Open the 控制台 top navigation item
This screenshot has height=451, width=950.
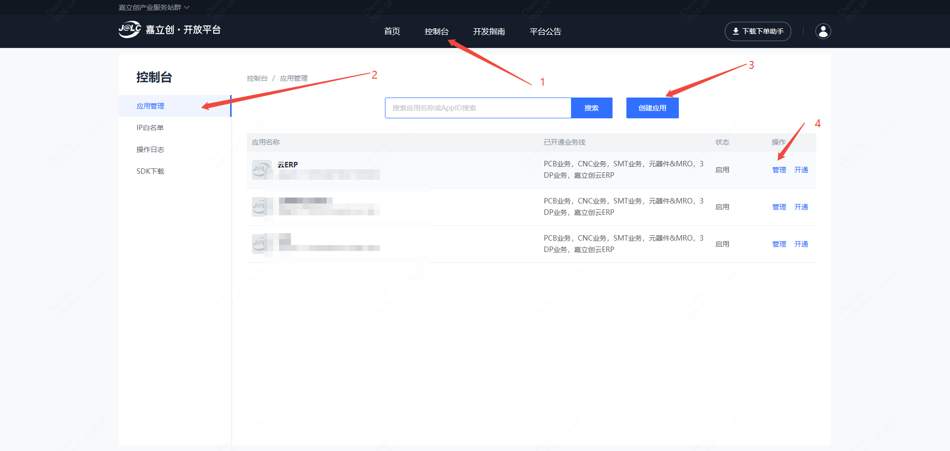click(436, 31)
